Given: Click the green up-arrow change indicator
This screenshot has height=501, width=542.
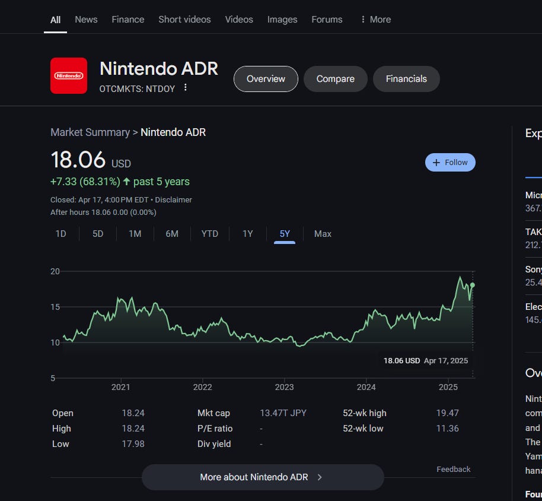Looking at the screenshot, I should pos(126,181).
